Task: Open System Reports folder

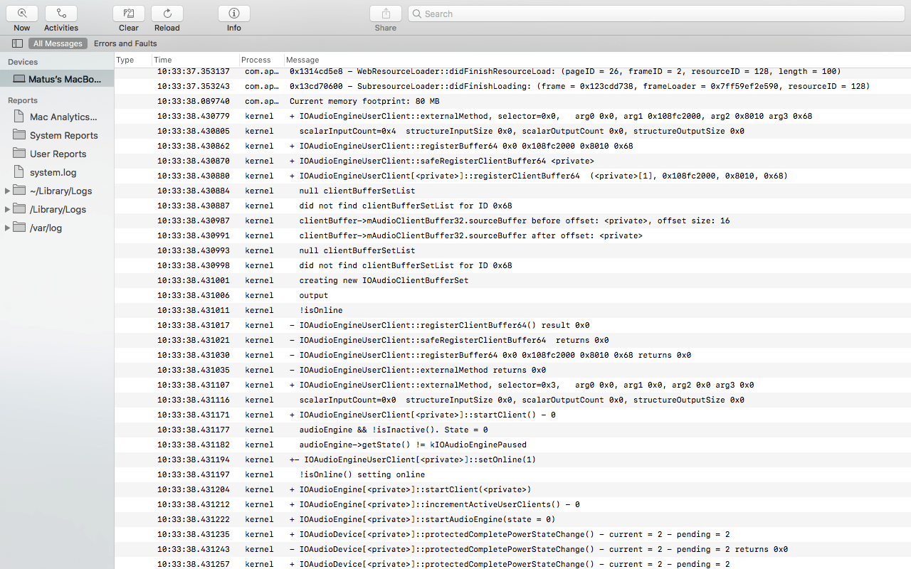Action: (57, 135)
